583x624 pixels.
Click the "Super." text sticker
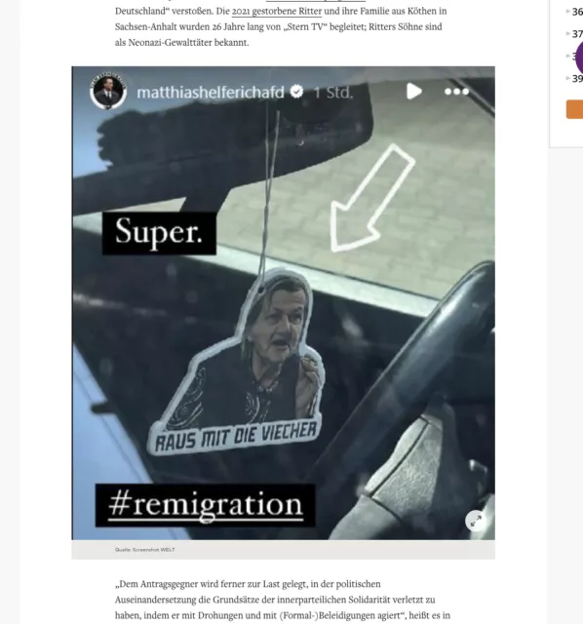click(x=159, y=233)
